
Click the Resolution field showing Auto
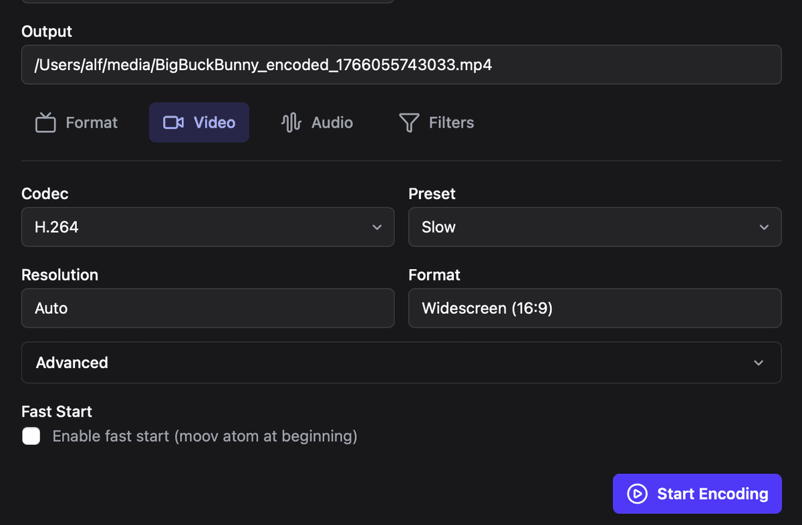click(x=207, y=309)
